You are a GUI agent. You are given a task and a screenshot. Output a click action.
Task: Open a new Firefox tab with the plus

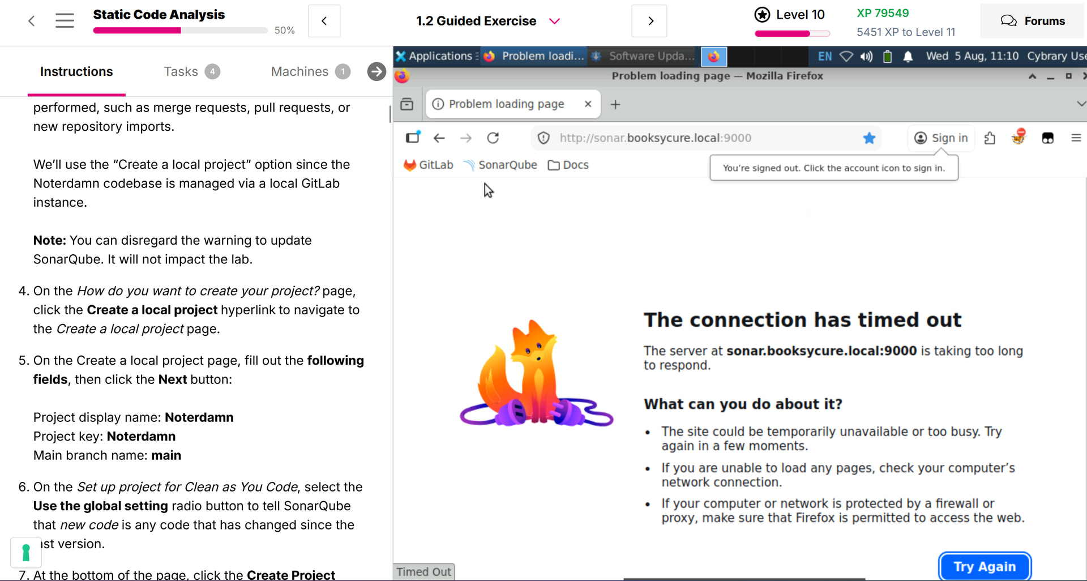(615, 104)
